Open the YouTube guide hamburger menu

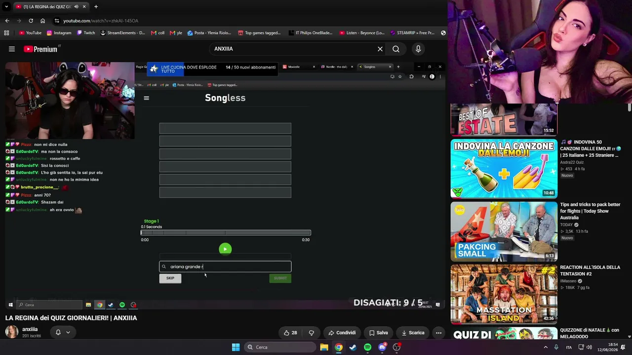[x=12, y=49]
